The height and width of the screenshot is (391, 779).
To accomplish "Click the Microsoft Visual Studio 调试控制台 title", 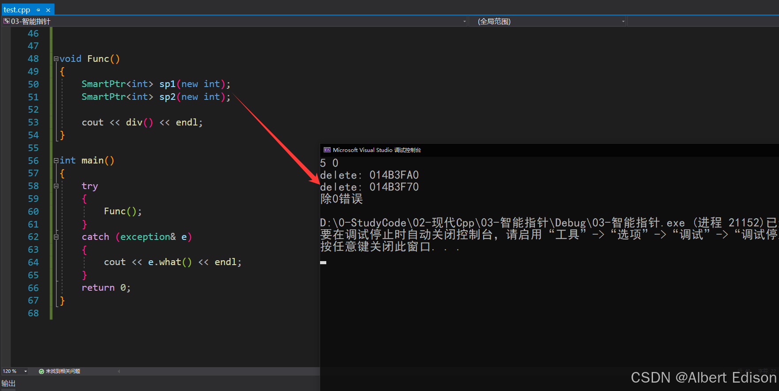I will click(377, 150).
